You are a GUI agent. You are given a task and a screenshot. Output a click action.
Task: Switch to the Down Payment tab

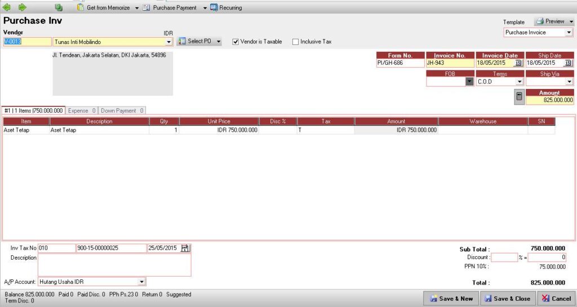point(122,110)
